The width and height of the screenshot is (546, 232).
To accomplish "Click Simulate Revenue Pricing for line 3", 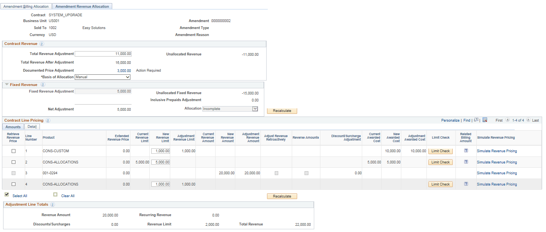I will [x=497, y=173].
